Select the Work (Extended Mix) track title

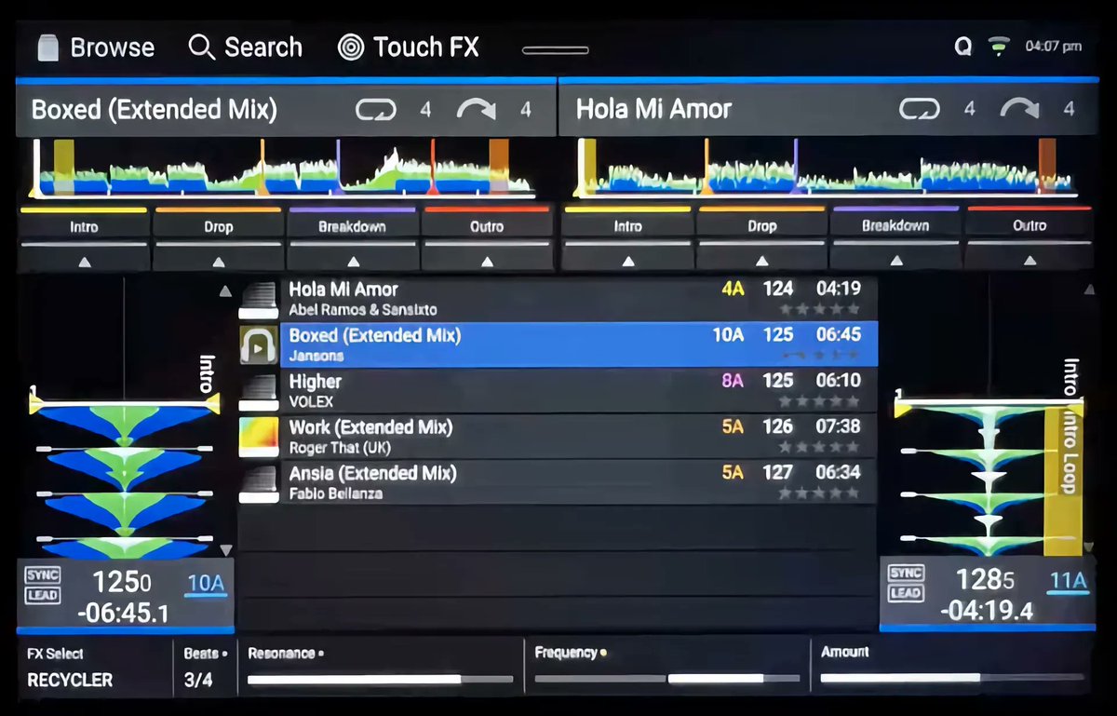point(370,427)
